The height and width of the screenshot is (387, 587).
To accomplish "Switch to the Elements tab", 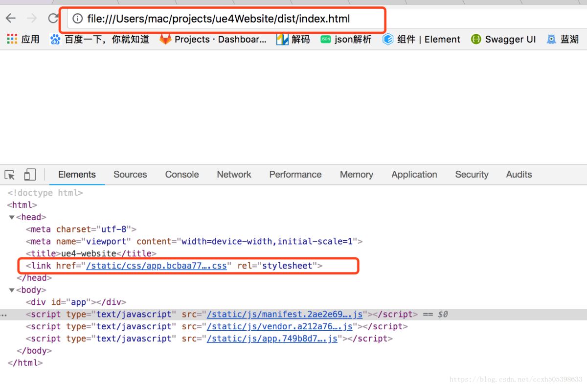I will [x=77, y=175].
